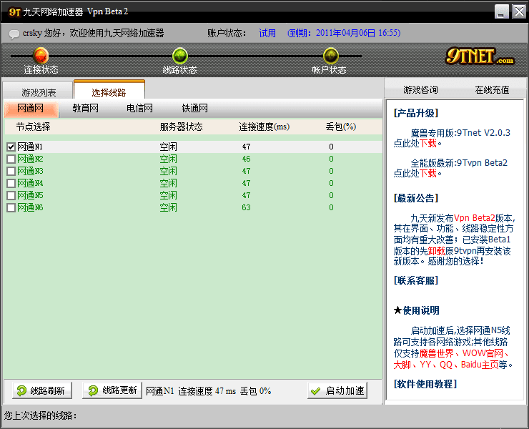Click the speech bubble icon beside crsky greeting

tap(14, 34)
